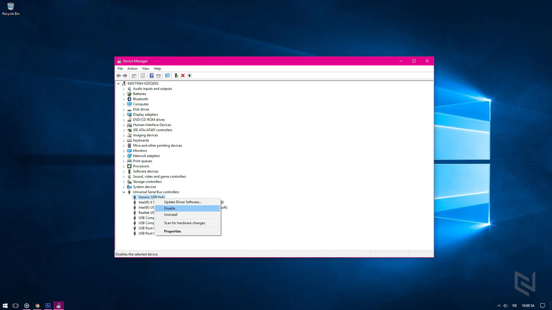Click the 10:08 SA clock
The height and width of the screenshot is (310, 552).
[x=528, y=306]
